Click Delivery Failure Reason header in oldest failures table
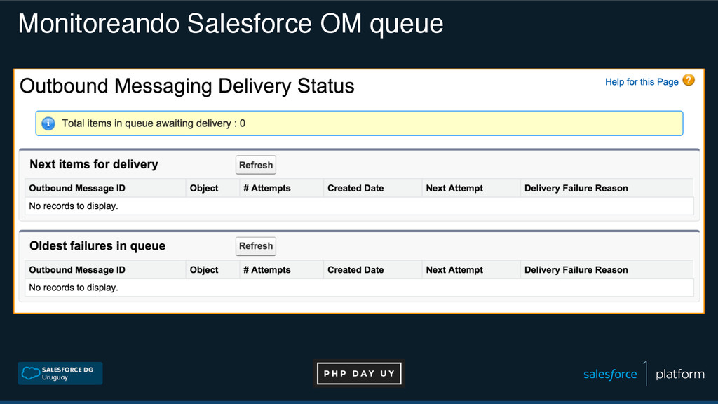The width and height of the screenshot is (718, 404). 576,270
